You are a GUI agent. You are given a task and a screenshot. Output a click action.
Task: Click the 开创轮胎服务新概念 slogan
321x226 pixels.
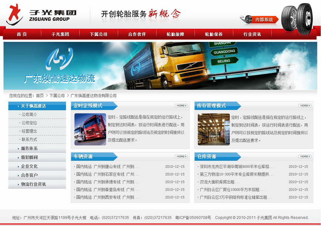coord(141,14)
